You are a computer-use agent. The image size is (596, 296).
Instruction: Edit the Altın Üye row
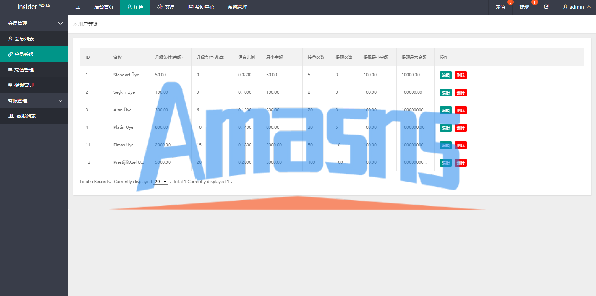(446, 110)
